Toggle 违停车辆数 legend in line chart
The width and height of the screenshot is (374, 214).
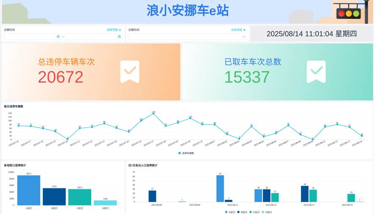coord(186,153)
